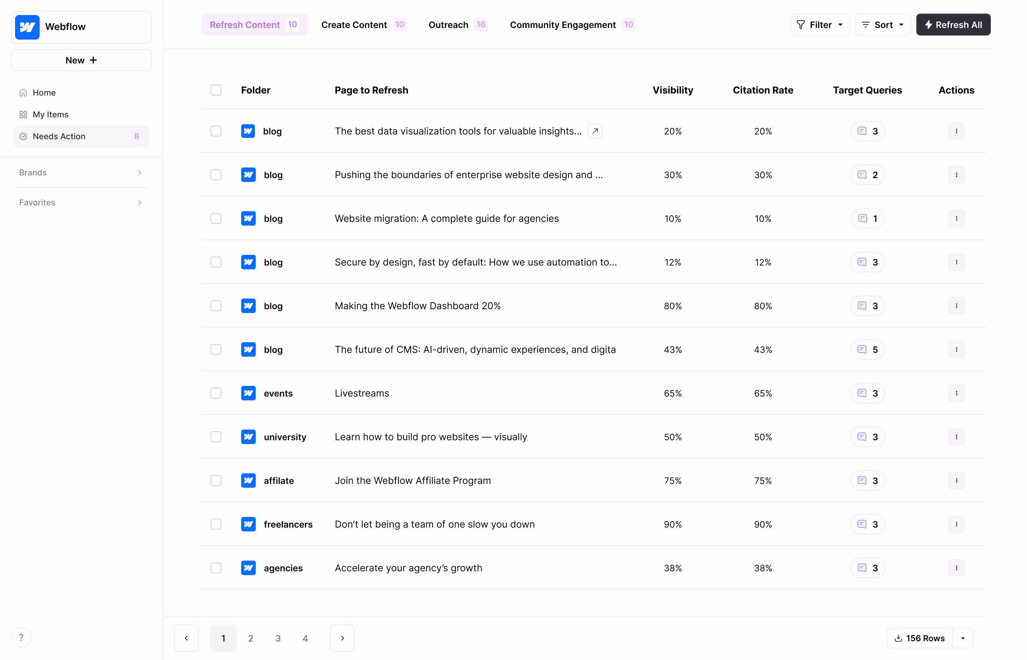The image size is (1027, 660).
Task: Click target queries badge showing 2
Action: tap(867, 175)
